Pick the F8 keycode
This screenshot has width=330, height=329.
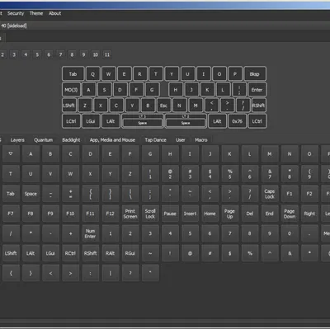tap(31, 214)
